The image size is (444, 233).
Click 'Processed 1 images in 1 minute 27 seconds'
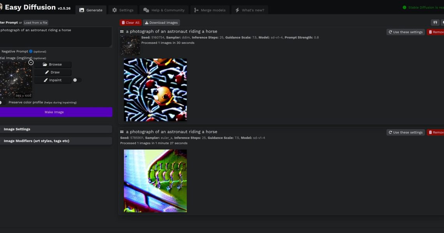click(154, 143)
